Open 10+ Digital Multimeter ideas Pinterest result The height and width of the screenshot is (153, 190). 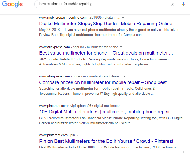point(107,112)
